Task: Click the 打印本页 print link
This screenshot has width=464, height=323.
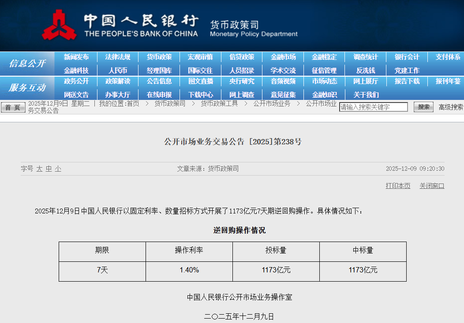Action: click(x=398, y=186)
